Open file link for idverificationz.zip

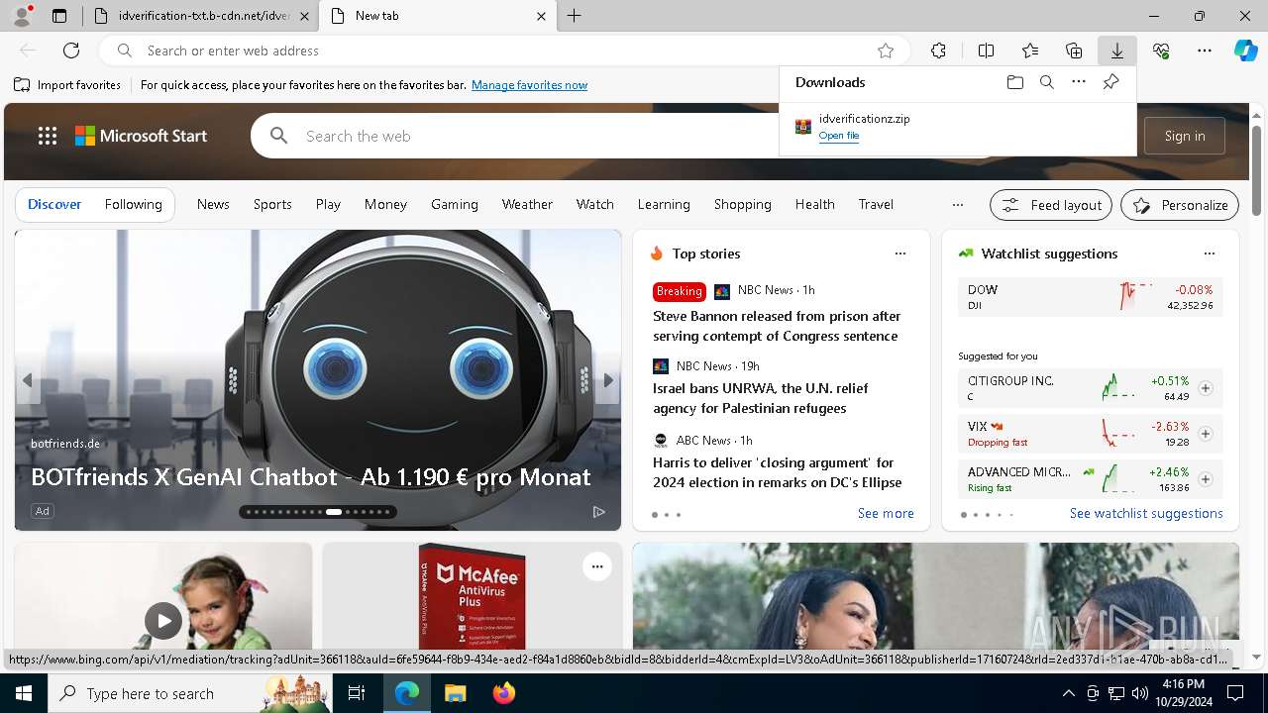[839, 136]
